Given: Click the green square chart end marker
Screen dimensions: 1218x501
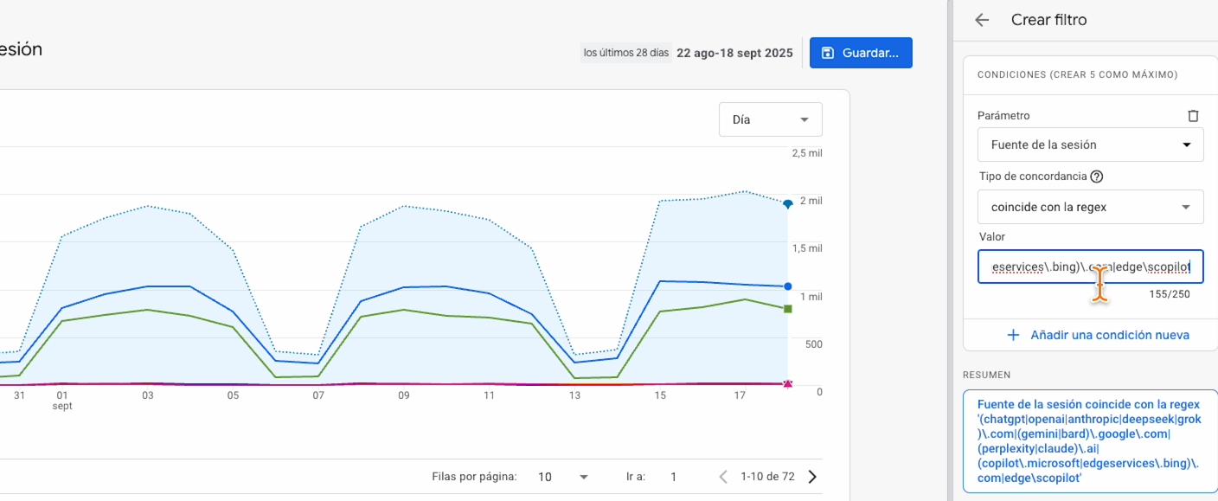Looking at the screenshot, I should click(x=787, y=309).
